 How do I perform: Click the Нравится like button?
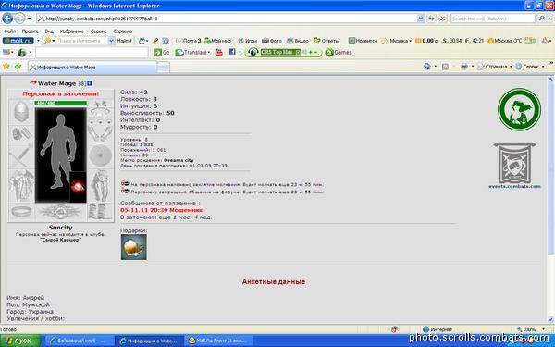364,41
